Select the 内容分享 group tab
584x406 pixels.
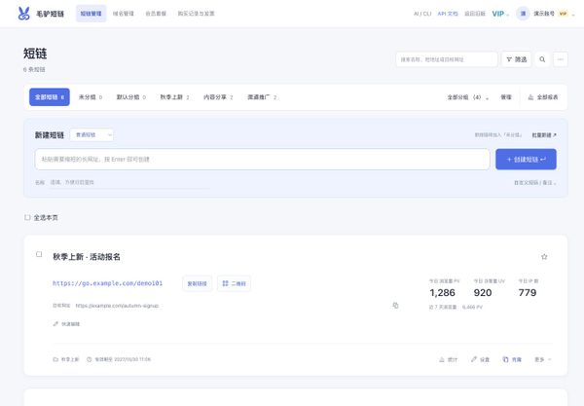pos(218,96)
